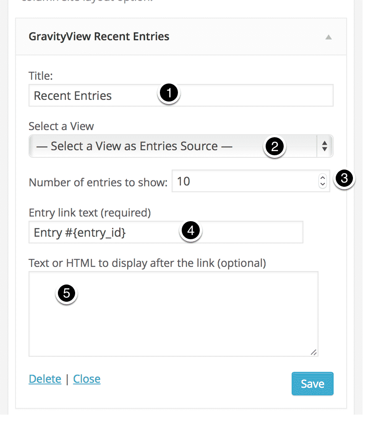Click the textarea resize handle

point(314,352)
